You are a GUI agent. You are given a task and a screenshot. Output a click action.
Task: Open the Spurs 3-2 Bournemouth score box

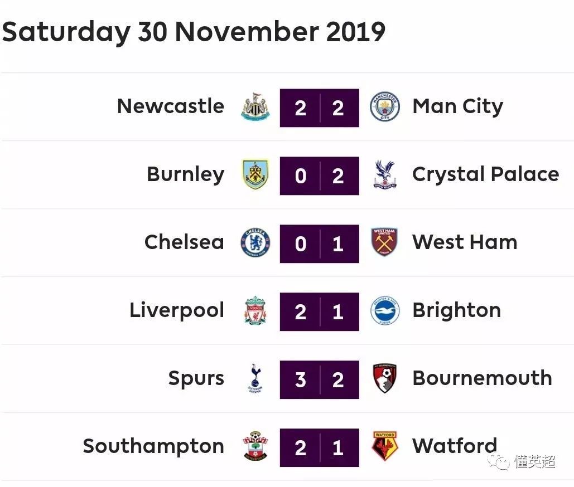click(319, 380)
